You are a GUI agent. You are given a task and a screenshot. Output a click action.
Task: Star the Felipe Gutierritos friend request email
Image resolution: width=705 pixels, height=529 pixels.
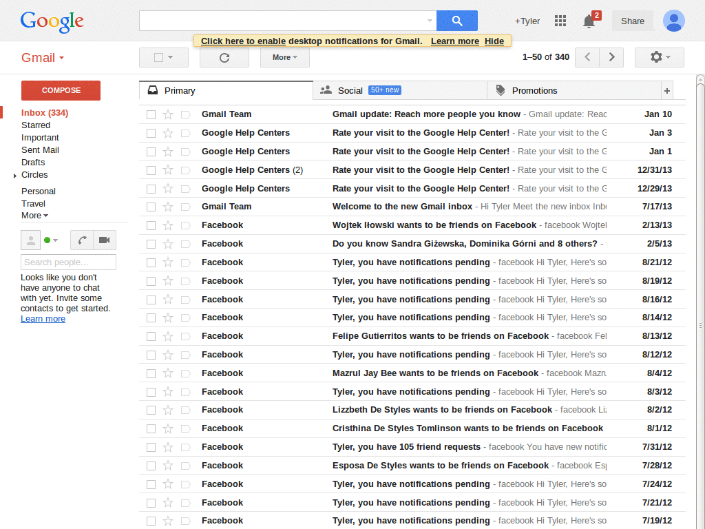tap(168, 336)
